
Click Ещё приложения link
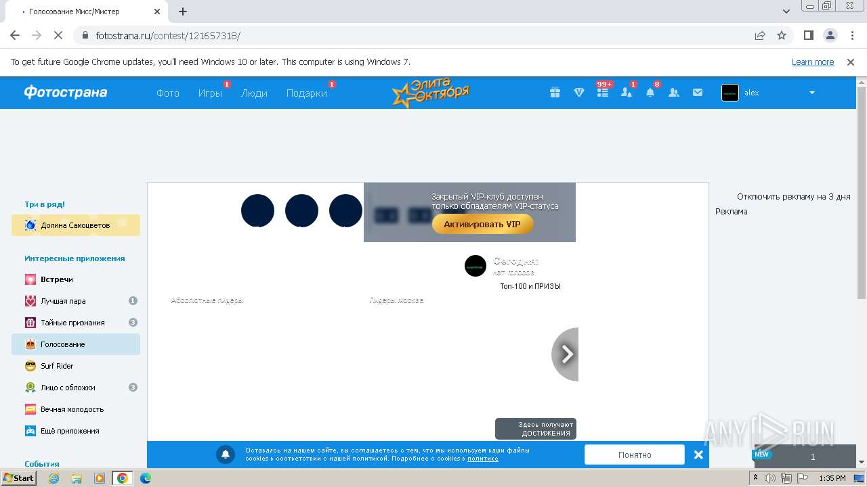(x=76, y=431)
